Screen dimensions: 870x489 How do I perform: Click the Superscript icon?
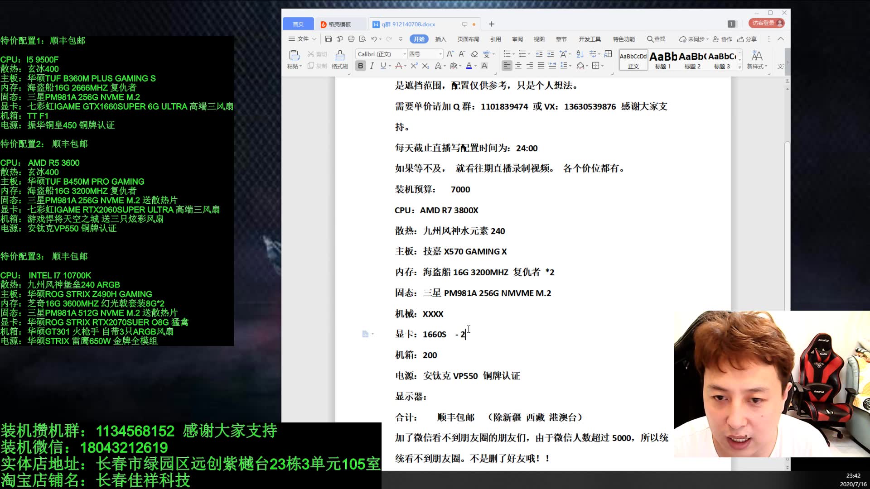pyautogui.click(x=414, y=66)
